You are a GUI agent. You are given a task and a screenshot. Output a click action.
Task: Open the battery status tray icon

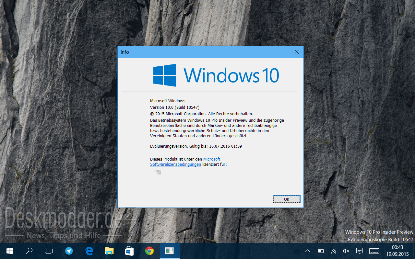point(321,251)
